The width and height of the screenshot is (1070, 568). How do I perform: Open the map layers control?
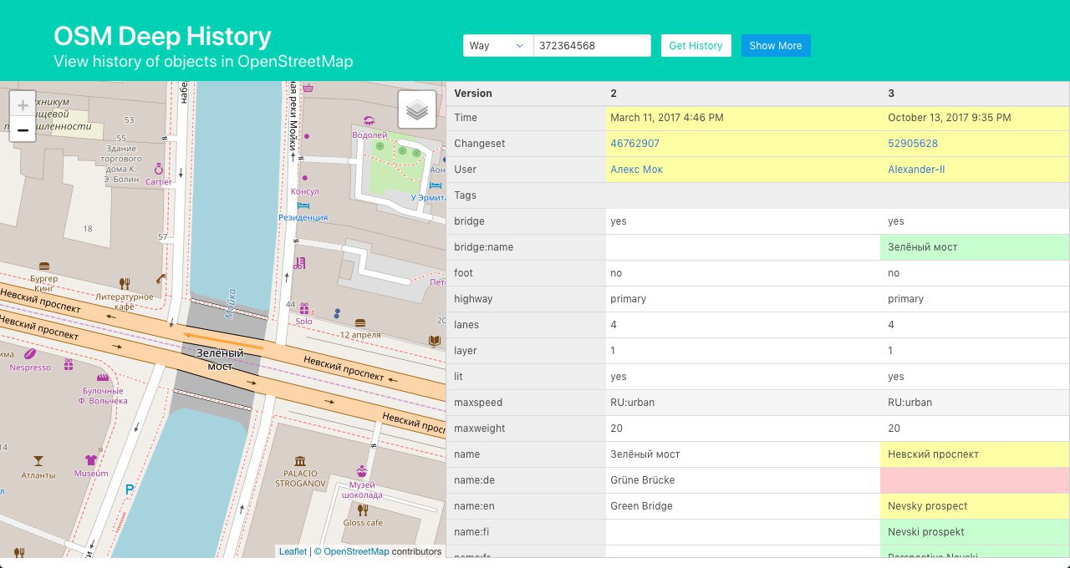[x=417, y=109]
